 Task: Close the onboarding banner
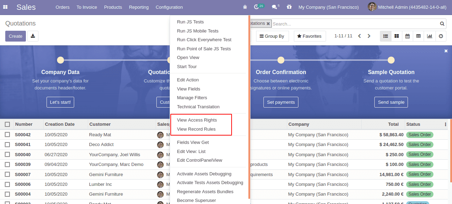click(x=446, y=51)
